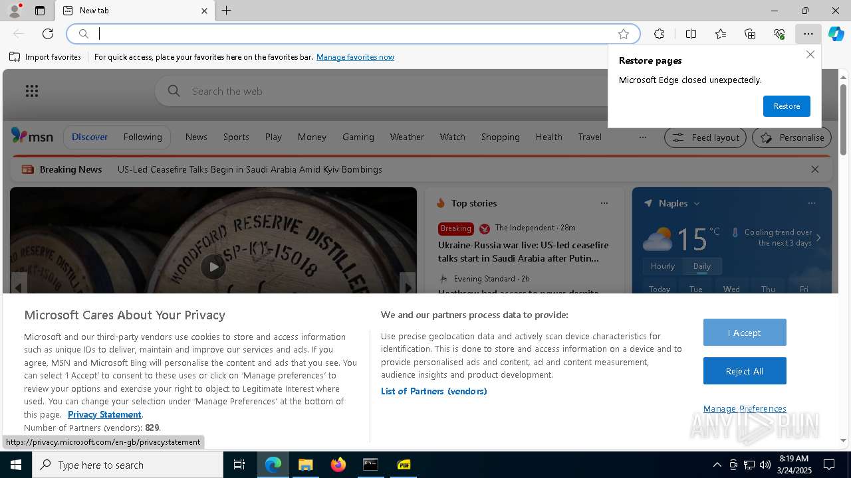This screenshot has width=851, height=478.
Task: Open the News category
Action: 196,137
